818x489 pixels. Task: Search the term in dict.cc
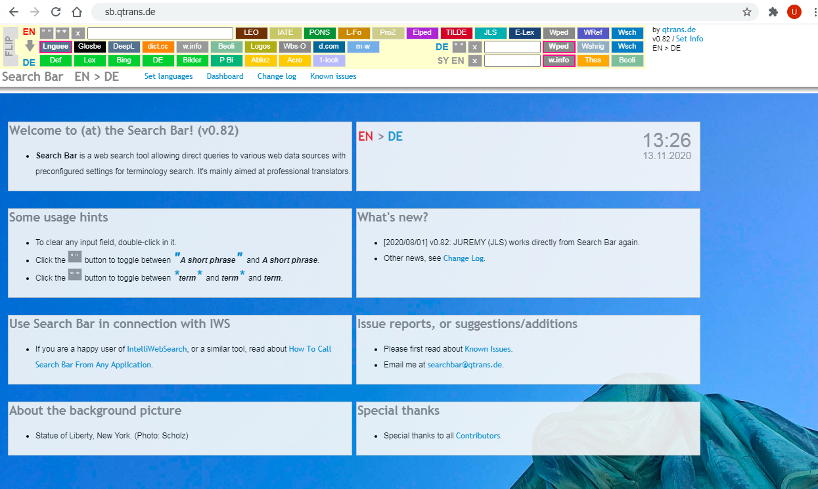click(158, 46)
